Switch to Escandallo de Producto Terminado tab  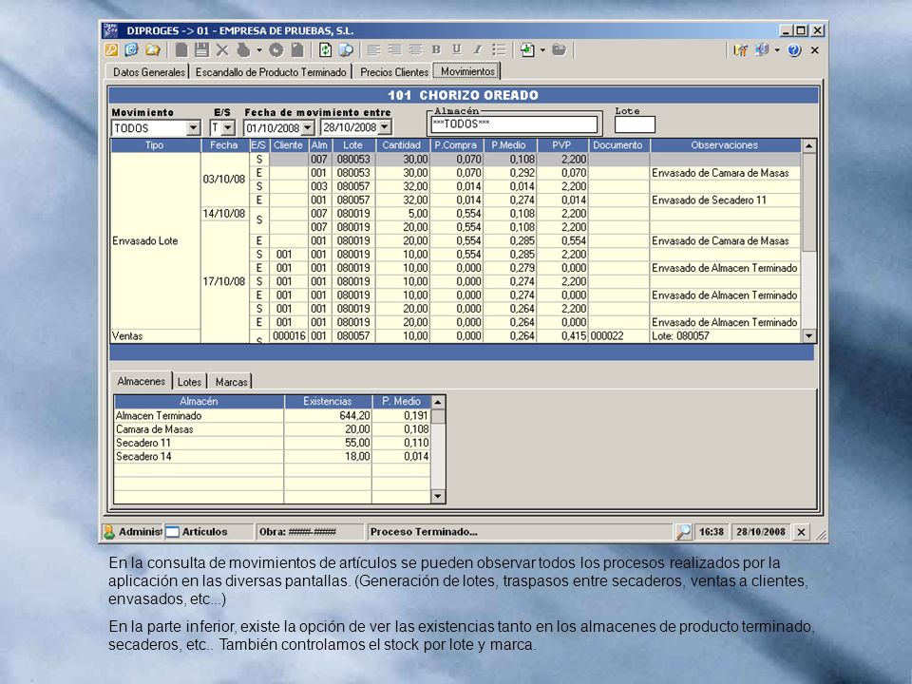coord(271,72)
